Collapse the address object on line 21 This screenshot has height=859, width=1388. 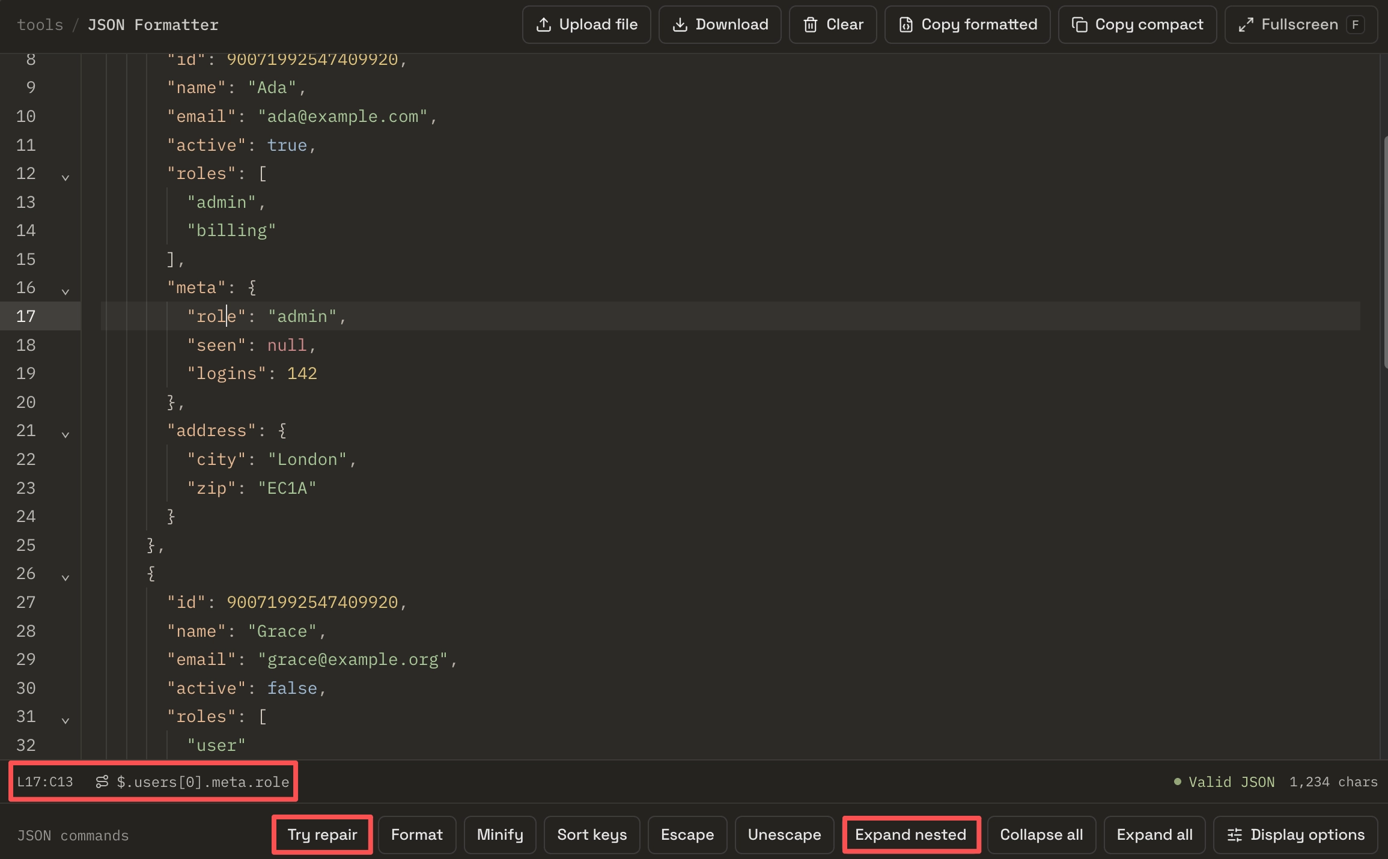[65, 434]
